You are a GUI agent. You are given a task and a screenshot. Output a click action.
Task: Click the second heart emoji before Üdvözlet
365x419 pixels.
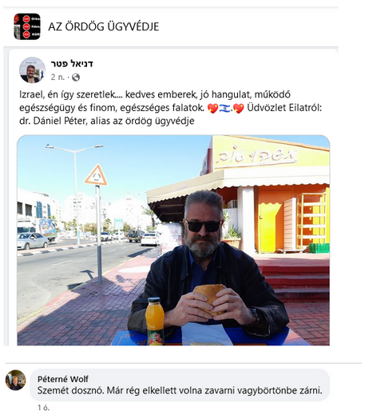click(238, 108)
